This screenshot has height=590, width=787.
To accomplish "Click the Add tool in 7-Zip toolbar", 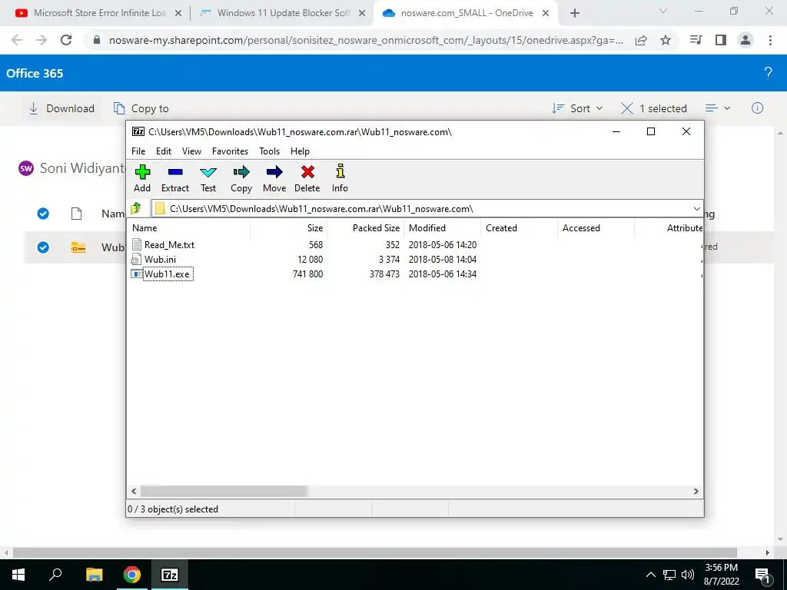I will 142,178.
